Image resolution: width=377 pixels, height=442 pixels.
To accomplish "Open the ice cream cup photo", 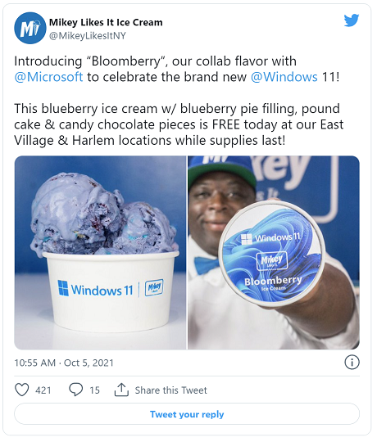I will [101, 253].
